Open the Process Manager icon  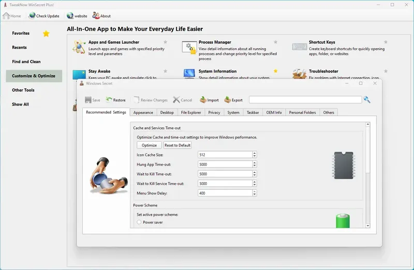coord(189,47)
